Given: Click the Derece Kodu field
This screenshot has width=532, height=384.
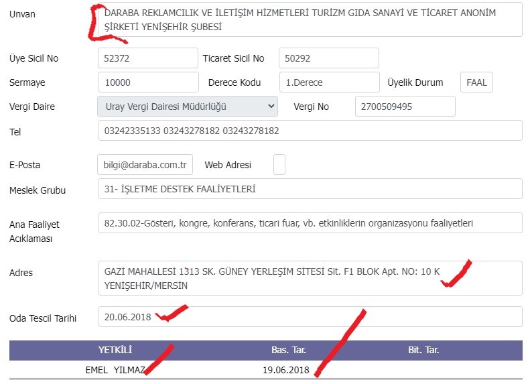Looking at the screenshot, I should [x=330, y=82].
